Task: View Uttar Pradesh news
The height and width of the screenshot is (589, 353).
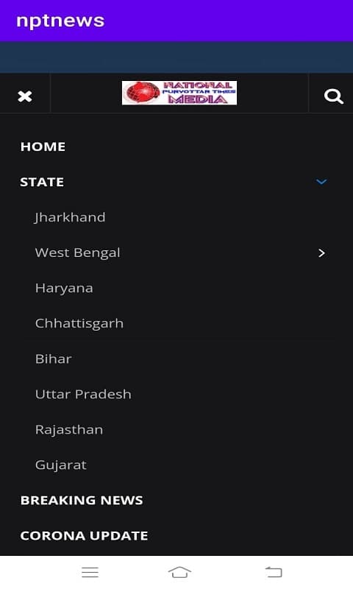Action: pos(83,395)
